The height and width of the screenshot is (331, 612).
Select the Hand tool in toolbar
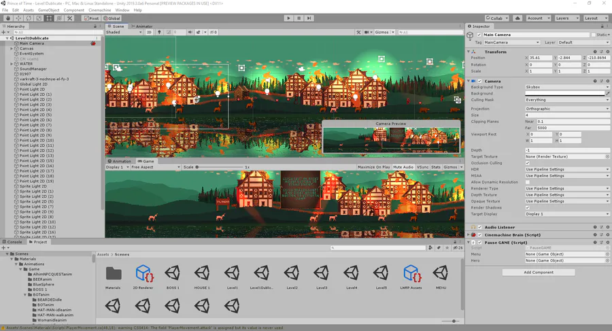(8, 18)
